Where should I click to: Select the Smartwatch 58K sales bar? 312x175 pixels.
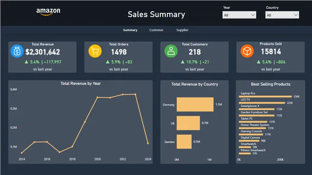pyautogui.click(x=245, y=147)
